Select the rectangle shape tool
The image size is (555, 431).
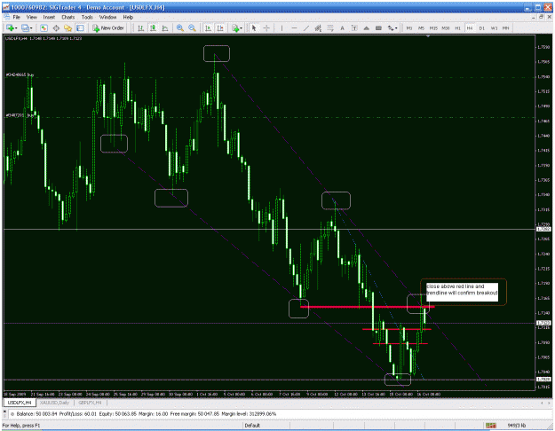point(378,27)
